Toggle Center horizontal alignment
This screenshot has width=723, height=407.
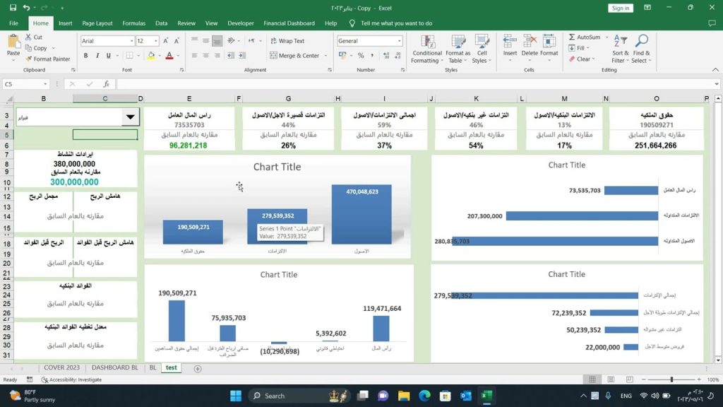pos(205,55)
